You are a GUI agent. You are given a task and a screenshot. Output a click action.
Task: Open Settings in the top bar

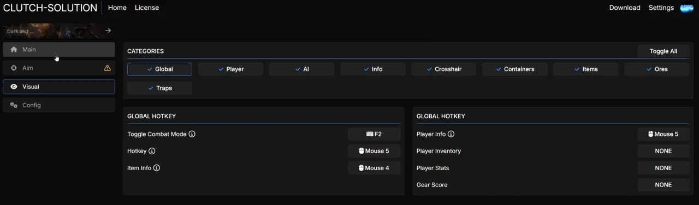point(661,8)
